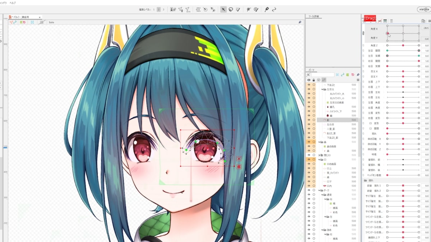Viewport: 431px width, 242px height.
Task: Choose the brush-shaped pen tool icon
Action: click(x=267, y=10)
